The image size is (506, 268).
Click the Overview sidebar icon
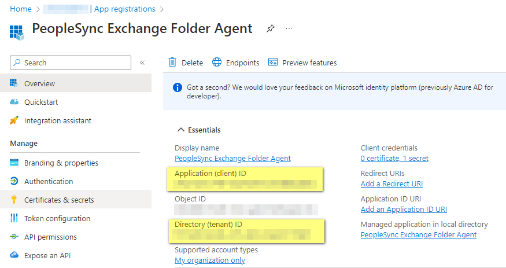pyautogui.click(x=14, y=83)
